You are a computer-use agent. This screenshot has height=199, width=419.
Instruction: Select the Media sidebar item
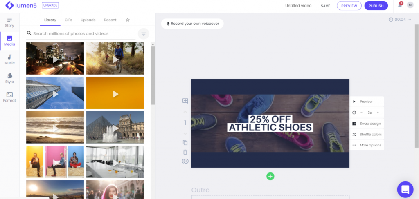[9, 41]
